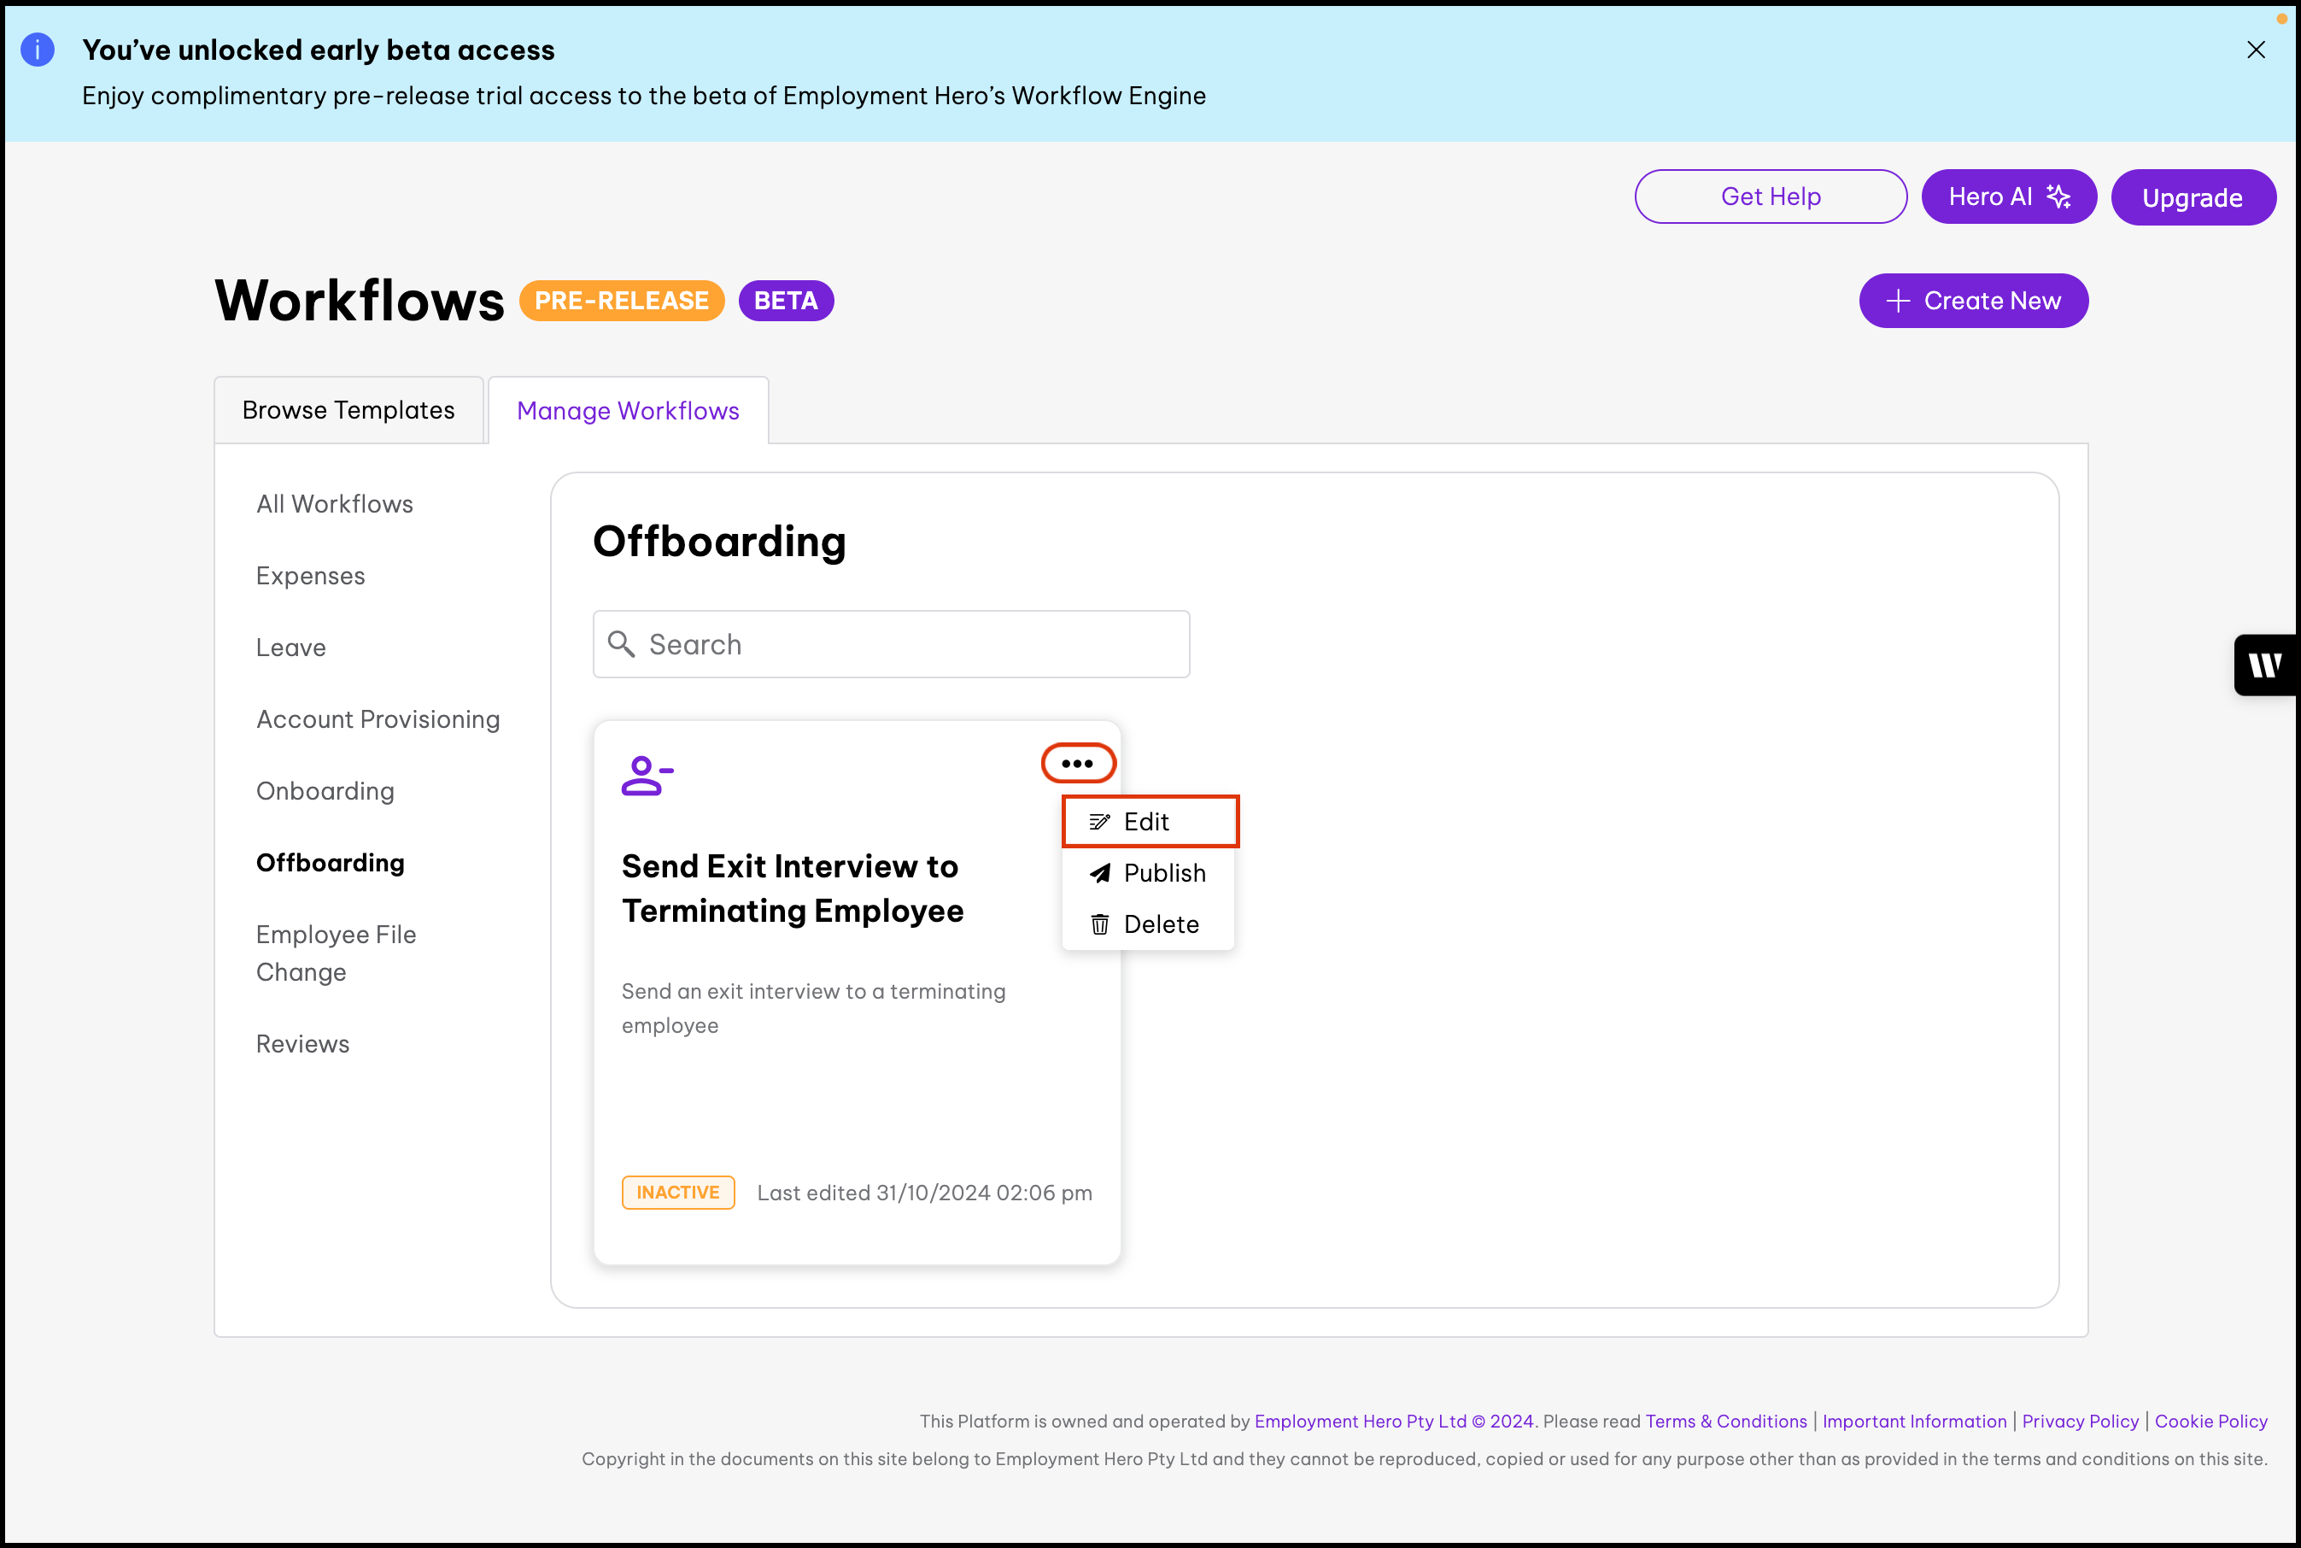Click the black W side widget icon

click(x=2264, y=666)
